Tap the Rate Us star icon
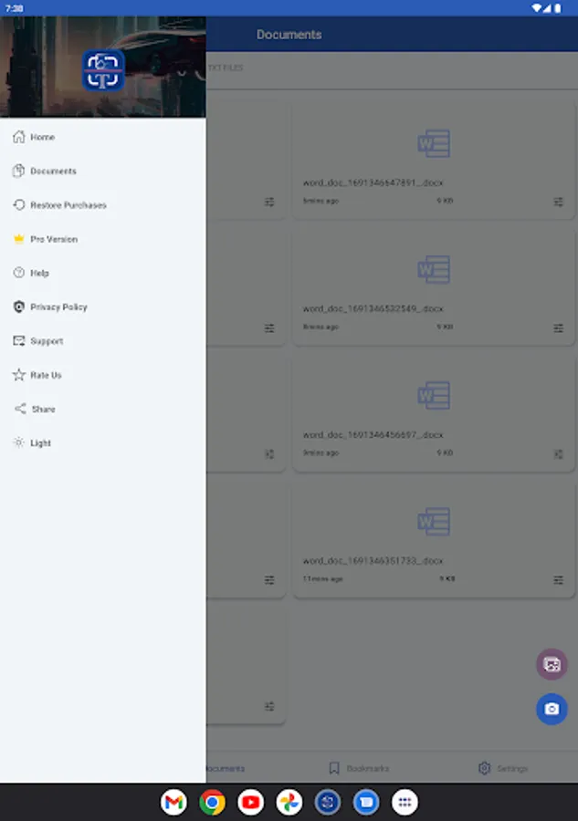 tap(19, 375)
